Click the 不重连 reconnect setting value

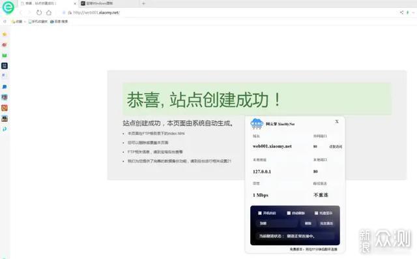click(x=321, y=195)
